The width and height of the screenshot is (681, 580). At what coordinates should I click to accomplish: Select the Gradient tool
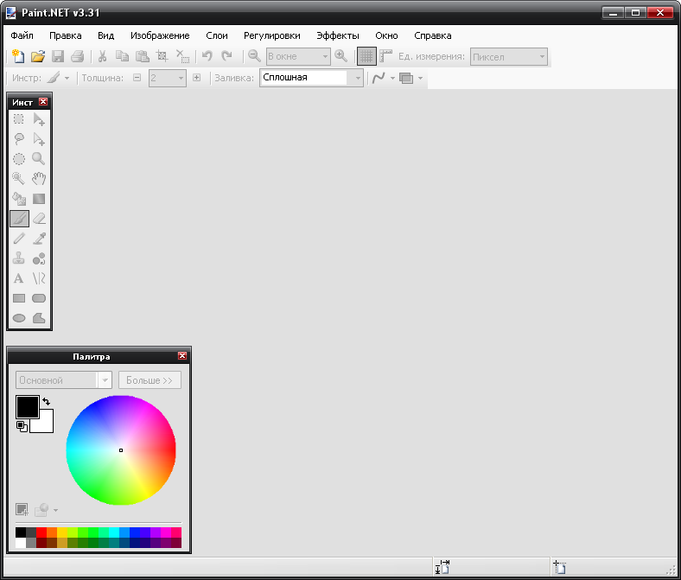tap(39, 199)
